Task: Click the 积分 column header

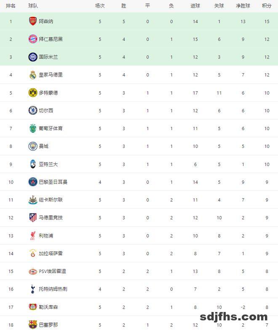Action: [x=267, y=6]
